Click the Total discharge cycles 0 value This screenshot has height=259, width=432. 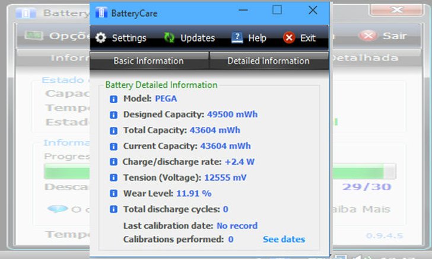pos(225,209)
